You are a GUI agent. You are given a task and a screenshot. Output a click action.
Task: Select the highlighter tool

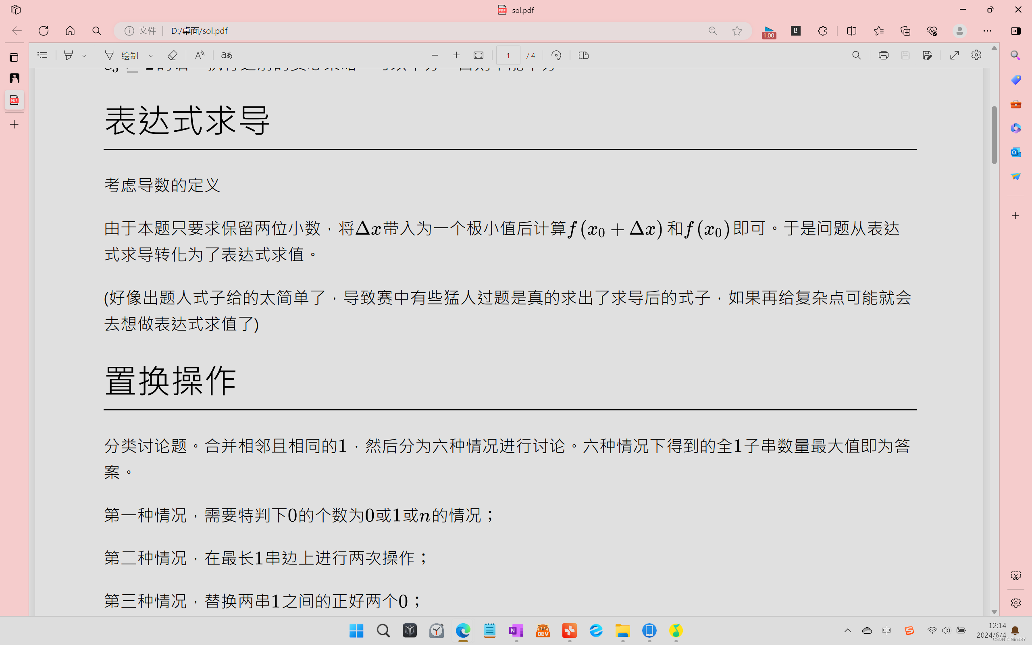(69, 55)
